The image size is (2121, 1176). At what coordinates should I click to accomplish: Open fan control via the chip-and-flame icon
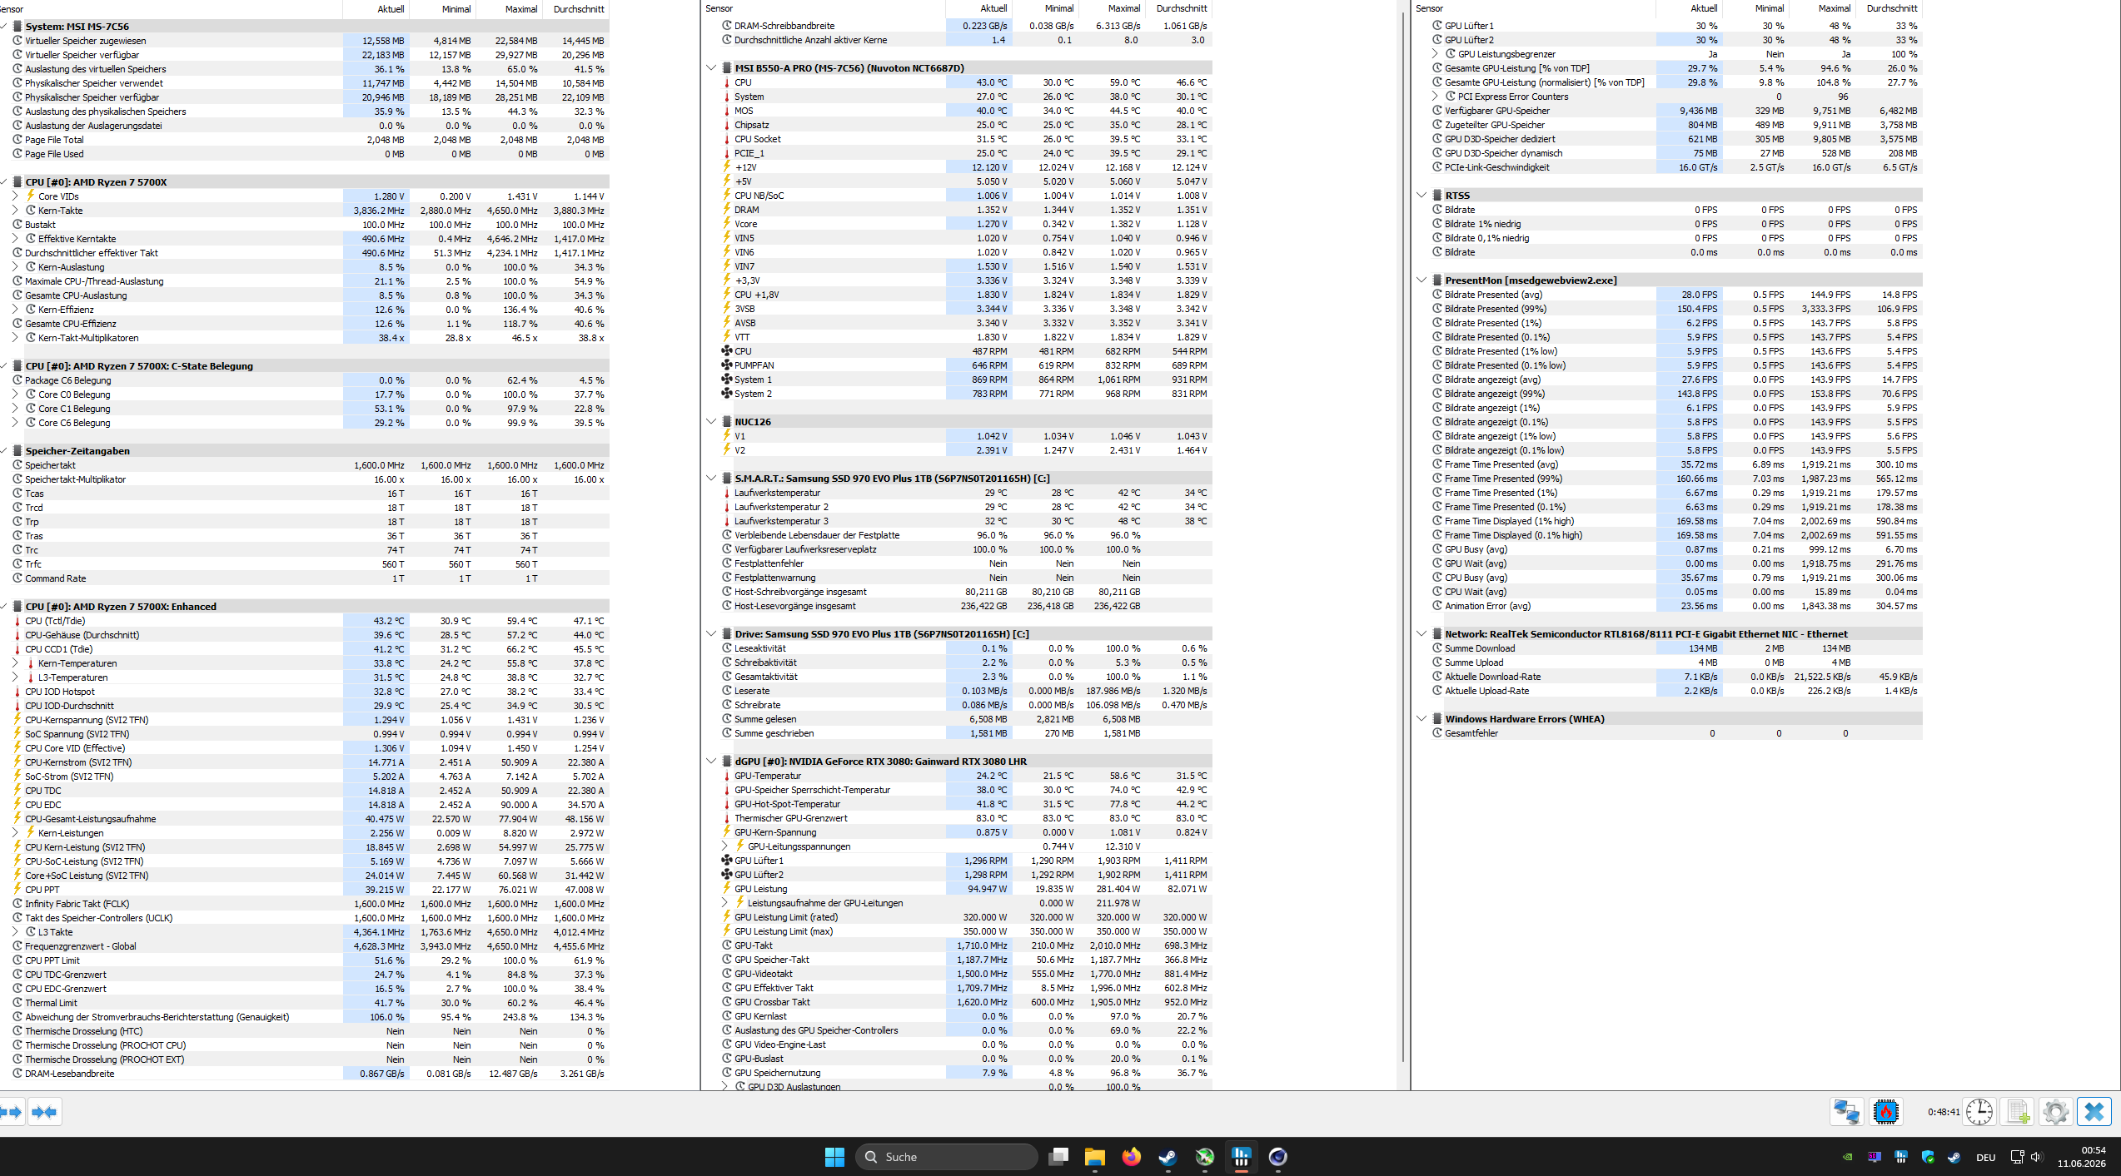(x=1886, y=1112)
